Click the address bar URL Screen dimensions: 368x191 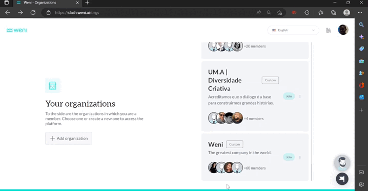point(77,13)
